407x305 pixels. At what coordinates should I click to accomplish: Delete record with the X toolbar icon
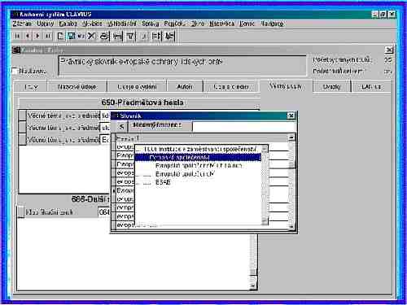tap(92, 36)
